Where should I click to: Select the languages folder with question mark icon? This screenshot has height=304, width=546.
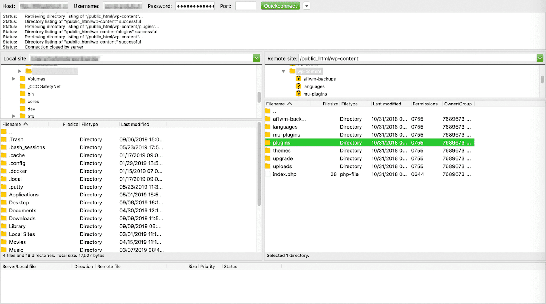click(314, 86)
